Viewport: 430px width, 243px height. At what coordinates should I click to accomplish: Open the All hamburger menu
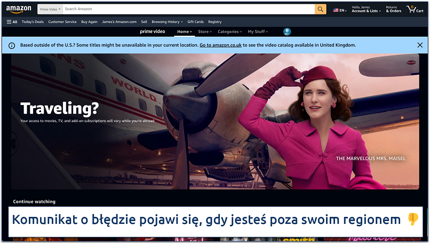coord(12,22)
